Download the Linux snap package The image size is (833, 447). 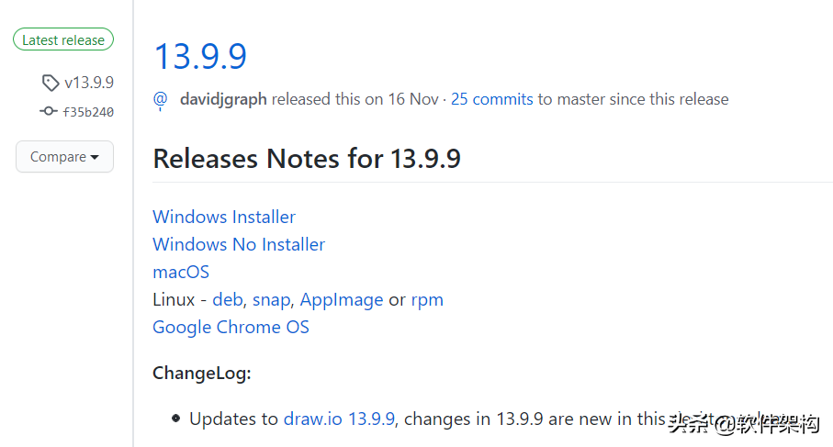272,300
